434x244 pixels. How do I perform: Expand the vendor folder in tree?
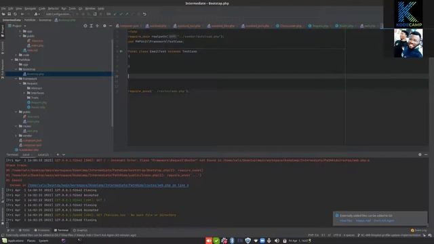[x=16, y=136]
